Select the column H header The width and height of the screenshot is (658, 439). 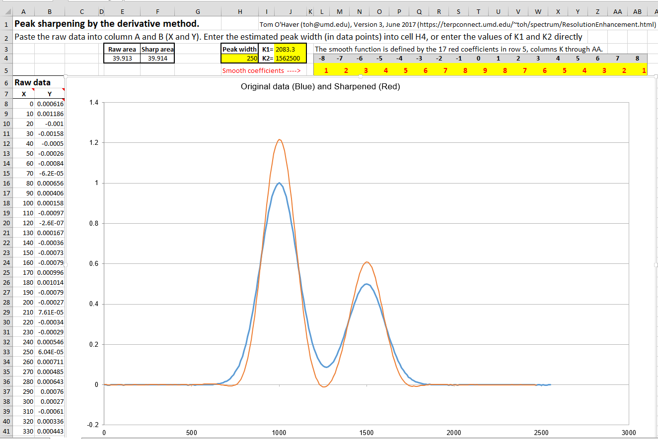coord(240,11)
